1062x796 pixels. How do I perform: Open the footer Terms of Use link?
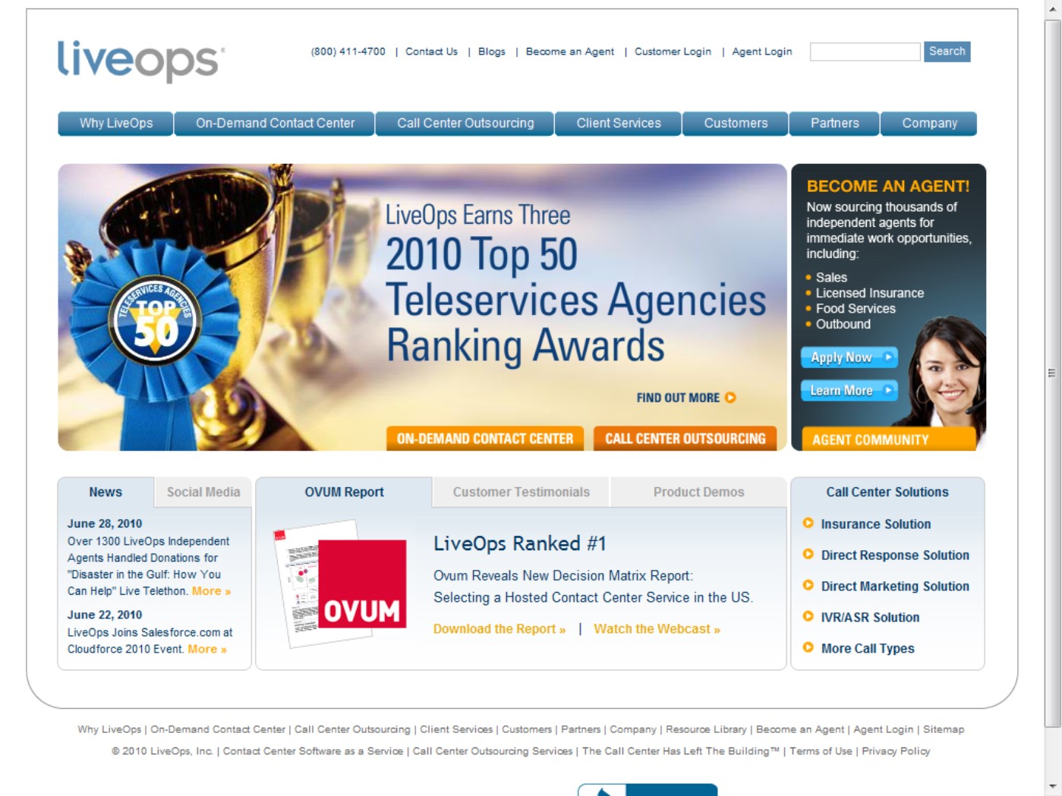(821, 751)
